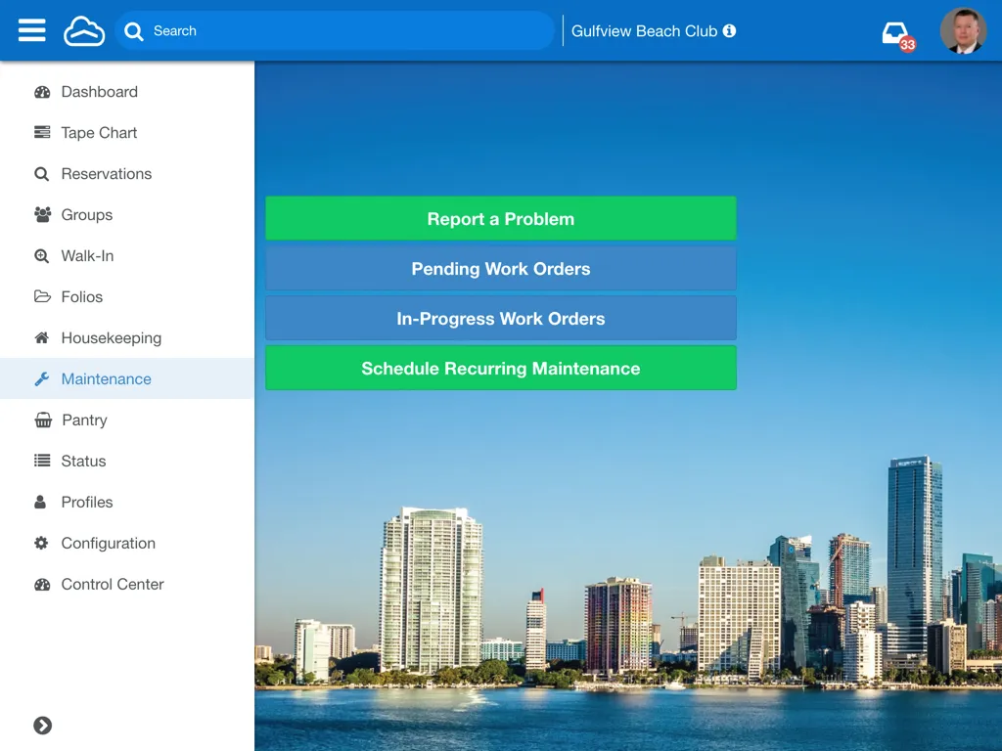Viewport: 1002px width, 751px height.
Task: Click the info icon beside Gulfview Beach Club
Action: pos(729,30)
